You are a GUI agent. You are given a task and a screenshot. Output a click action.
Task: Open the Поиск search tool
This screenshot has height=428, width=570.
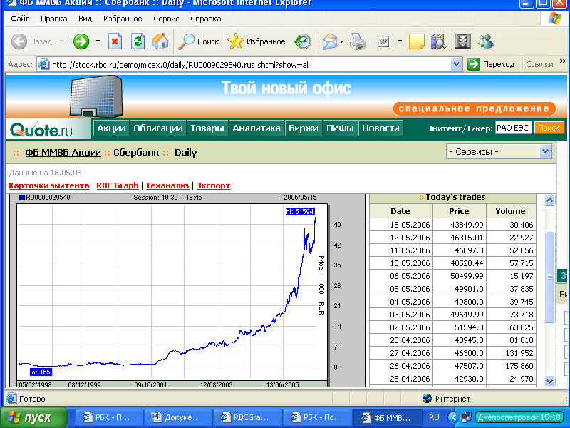(x=199, y=41)
